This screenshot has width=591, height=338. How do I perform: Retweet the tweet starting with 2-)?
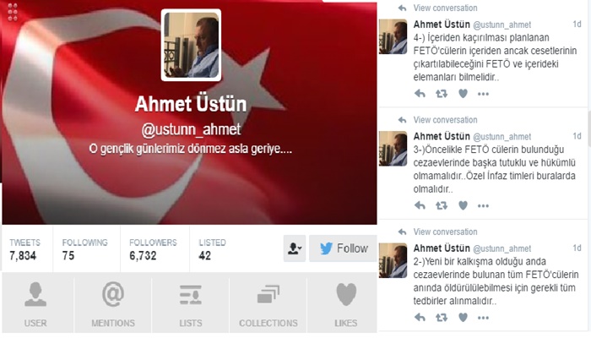tap(442, 318)
